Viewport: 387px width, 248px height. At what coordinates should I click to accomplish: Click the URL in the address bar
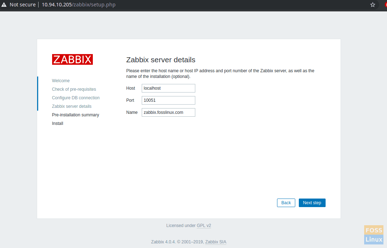[x=79, y=5]
